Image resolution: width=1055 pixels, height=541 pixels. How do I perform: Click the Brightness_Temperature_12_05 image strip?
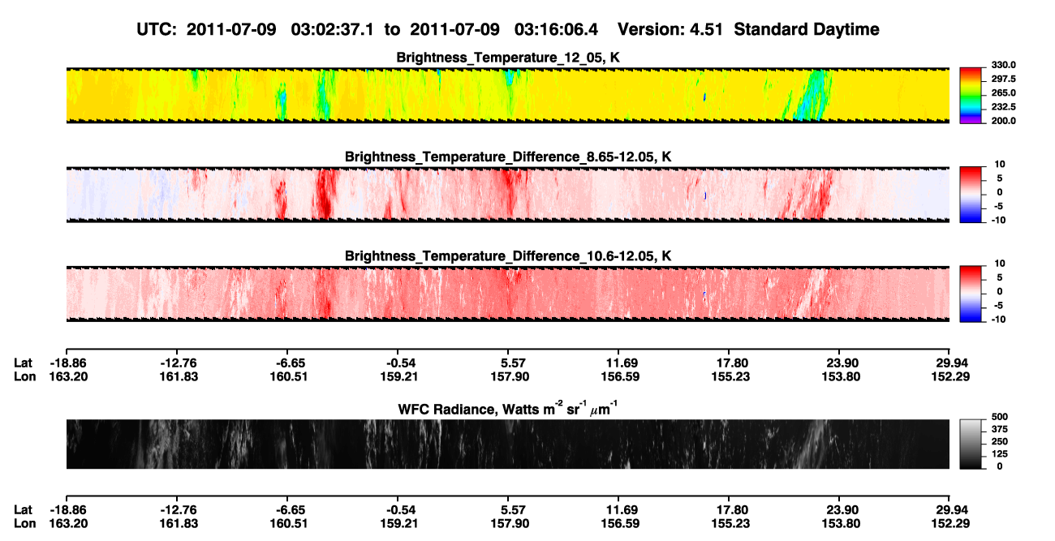click(x=508, y=95)
